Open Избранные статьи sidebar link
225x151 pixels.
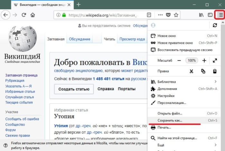pos(20,92)
